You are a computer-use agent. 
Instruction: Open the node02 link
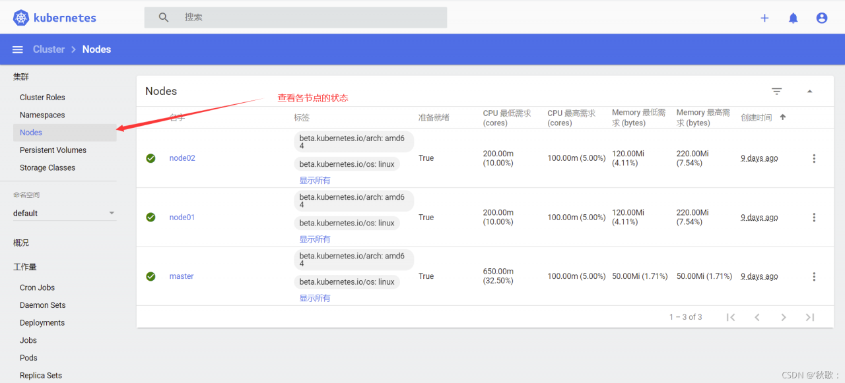point(182,158)
